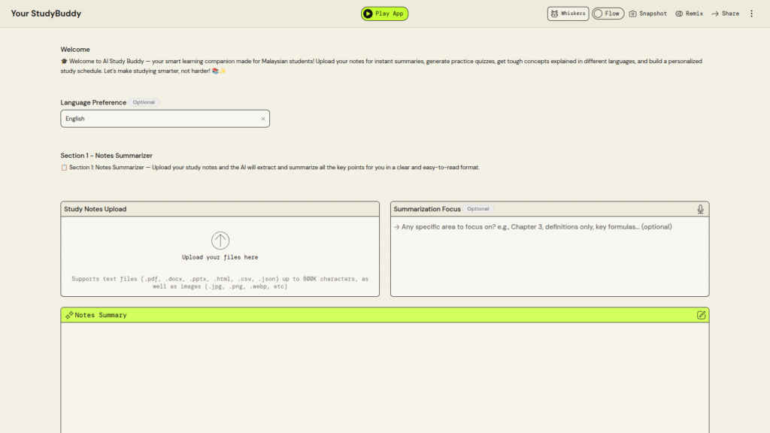Click the Your StudyBuddy app title

(x=46, y=14)
